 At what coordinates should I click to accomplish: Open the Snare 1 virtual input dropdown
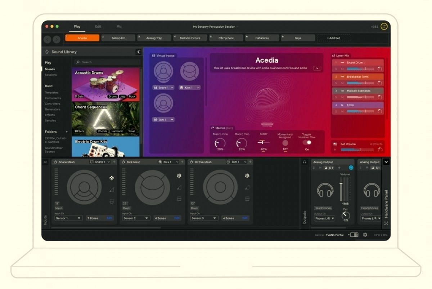(163, 88)
